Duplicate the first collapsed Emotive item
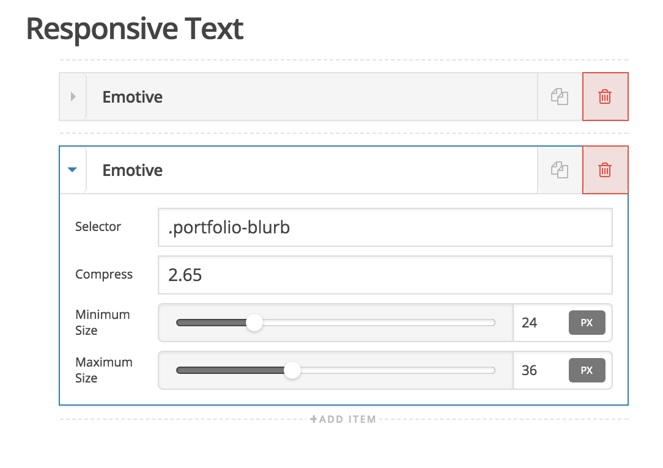Viewport: 663px width, 468px height. point(560,97)
